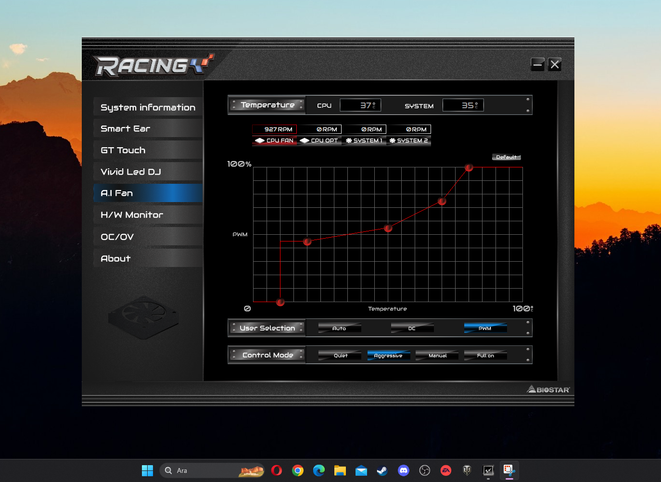Switch control mode to Manual
Screen dimensions: 661x482
click(437, 355)
